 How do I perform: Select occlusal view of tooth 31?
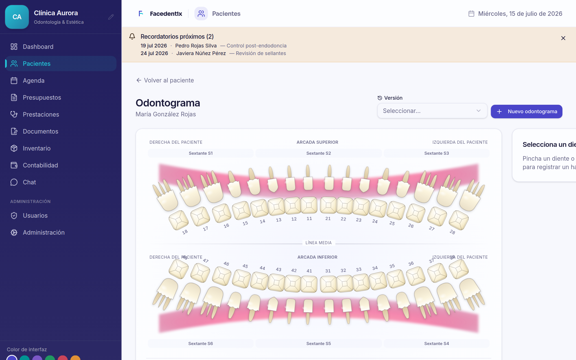point(328,284)
